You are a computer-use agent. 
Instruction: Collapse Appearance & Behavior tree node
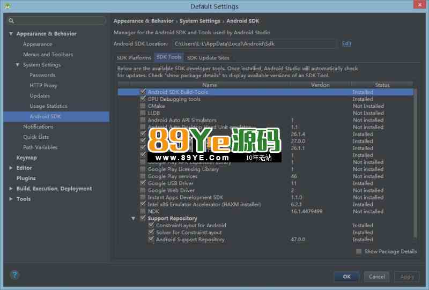[11, 34]
